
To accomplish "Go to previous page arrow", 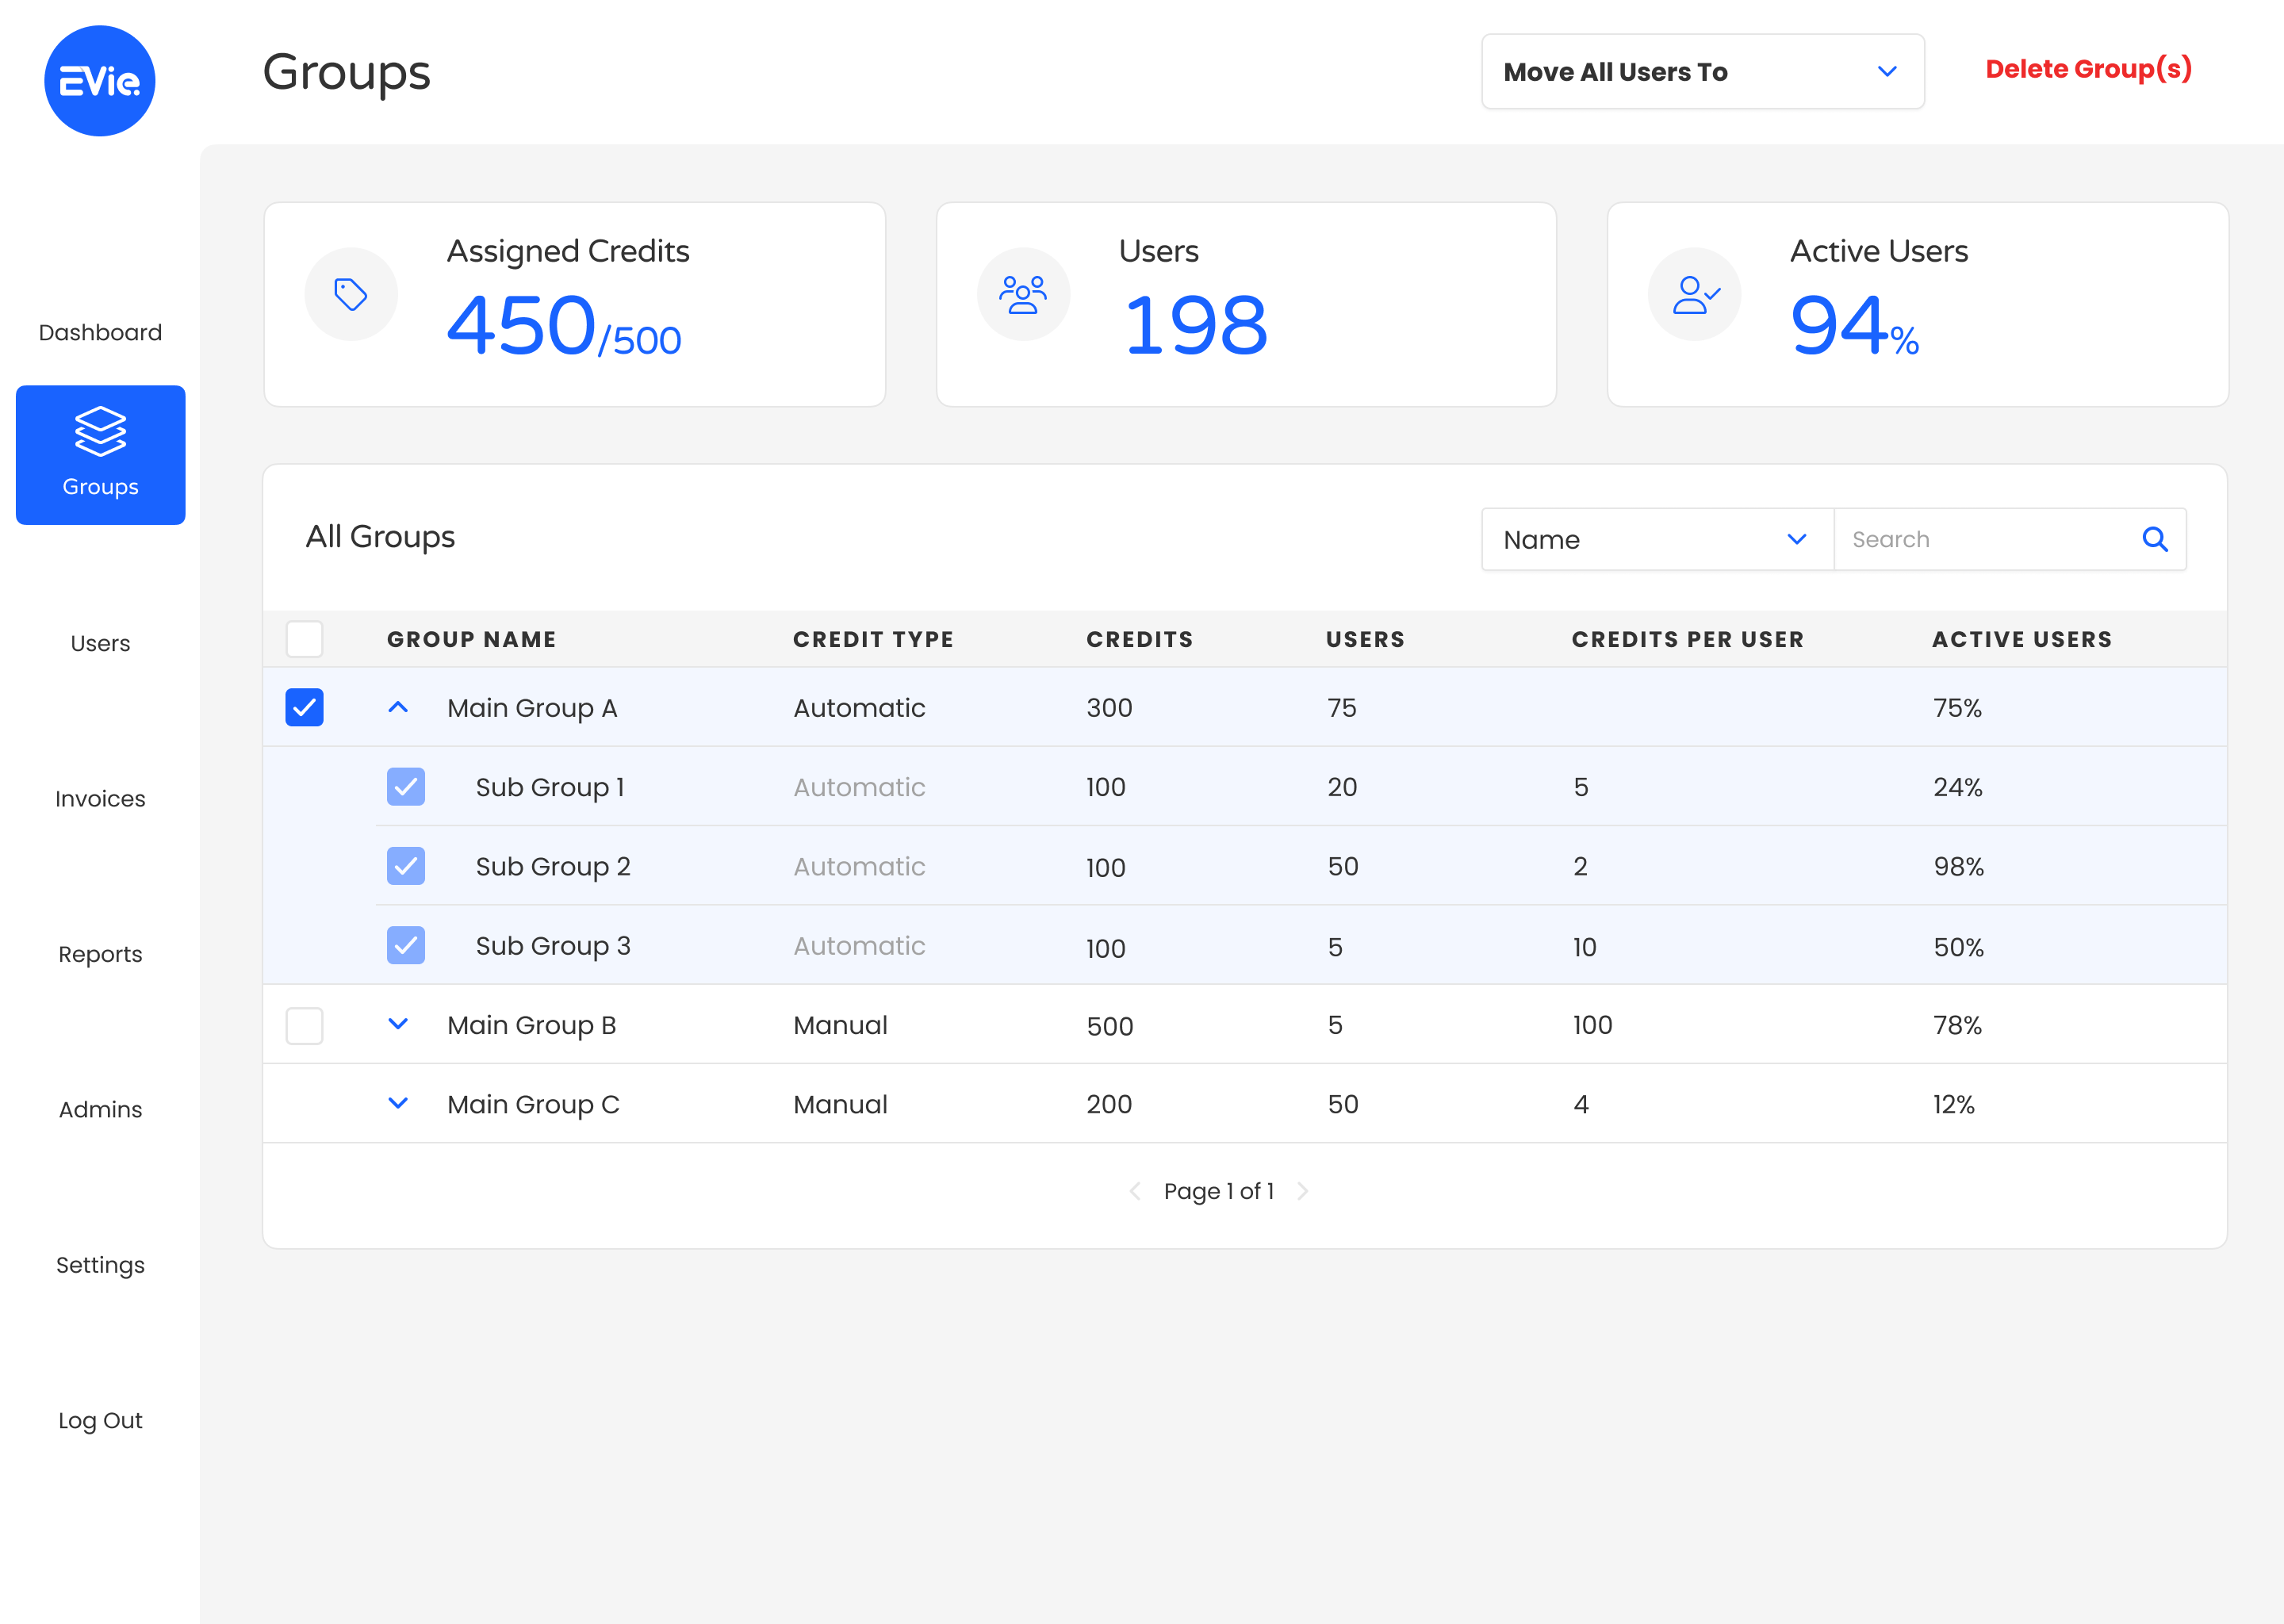I will click(x=1135, y=1191).
